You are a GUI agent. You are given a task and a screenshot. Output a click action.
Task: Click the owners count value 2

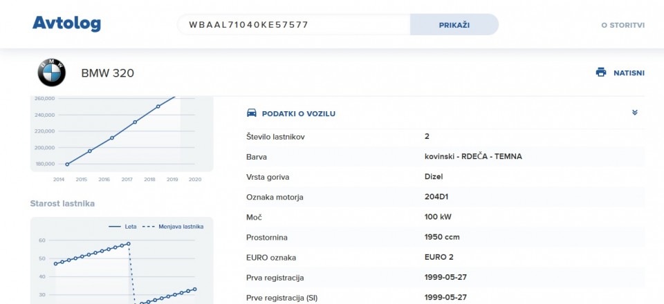[x=427, y=136]
